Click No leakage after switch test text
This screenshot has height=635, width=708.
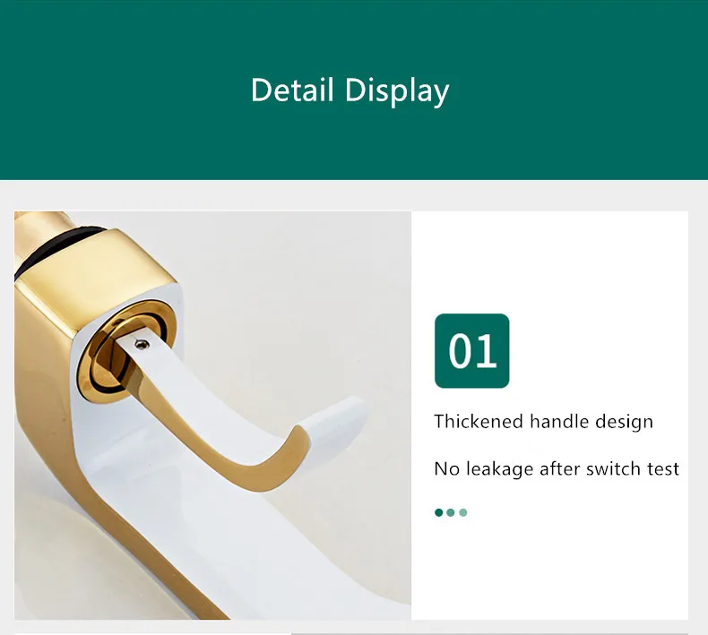pyautogui.click(x=557, y=469)
